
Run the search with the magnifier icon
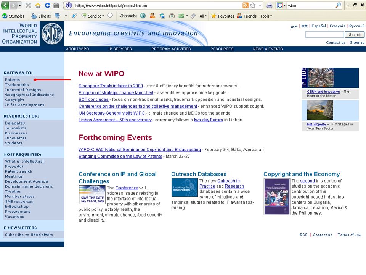tap(338, 5)
